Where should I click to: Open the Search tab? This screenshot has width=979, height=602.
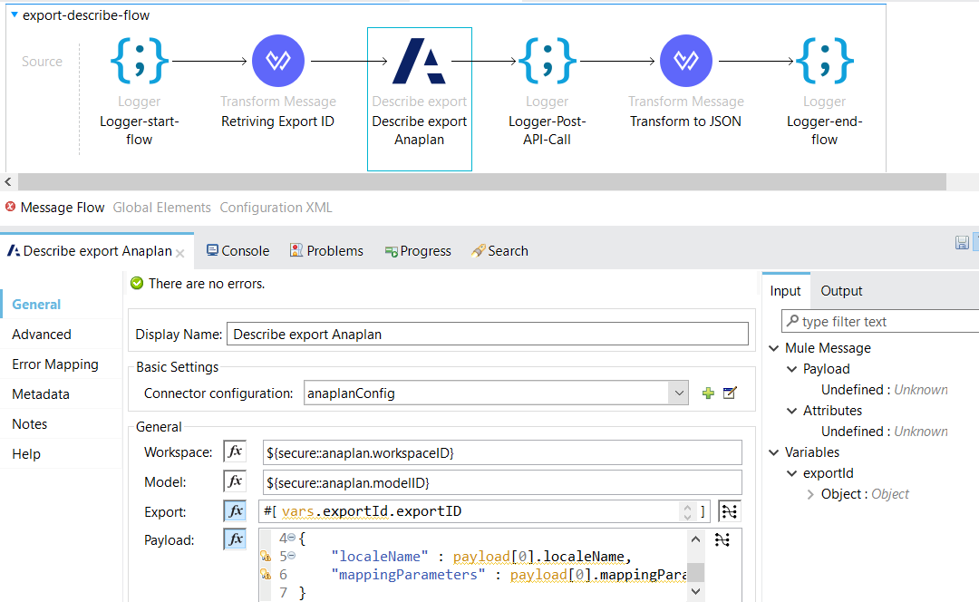pos(500,251)
